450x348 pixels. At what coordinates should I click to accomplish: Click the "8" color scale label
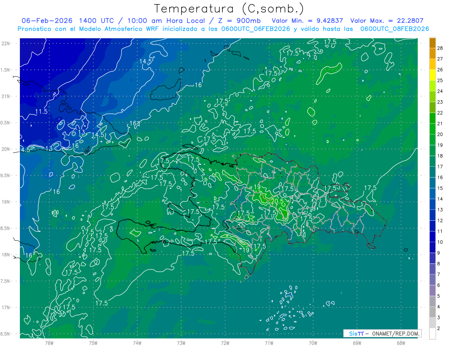pyautogui.click(x=439, y=264)
